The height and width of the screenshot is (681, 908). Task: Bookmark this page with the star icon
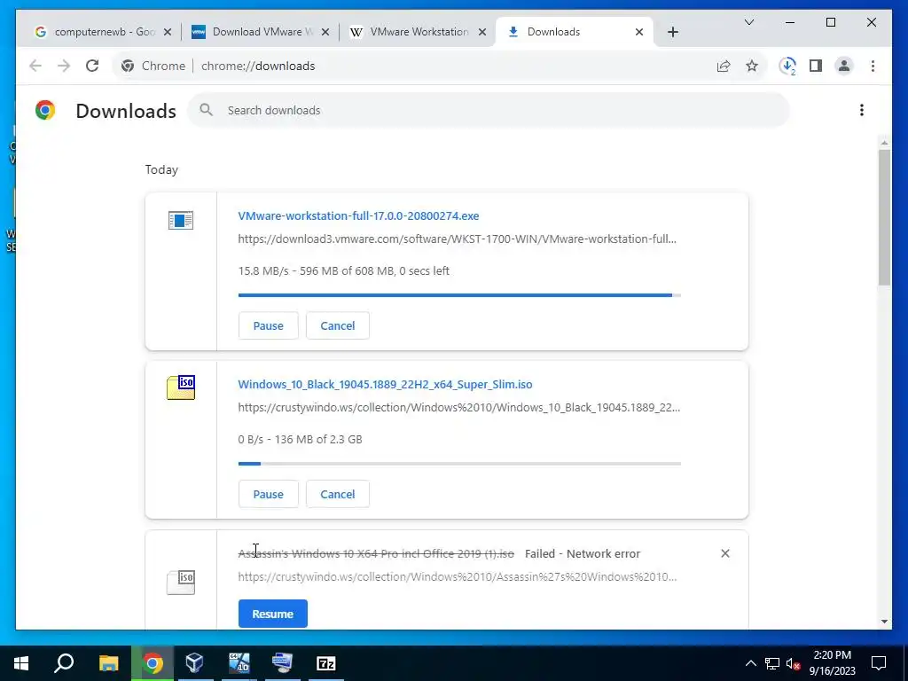coord(752,66)
